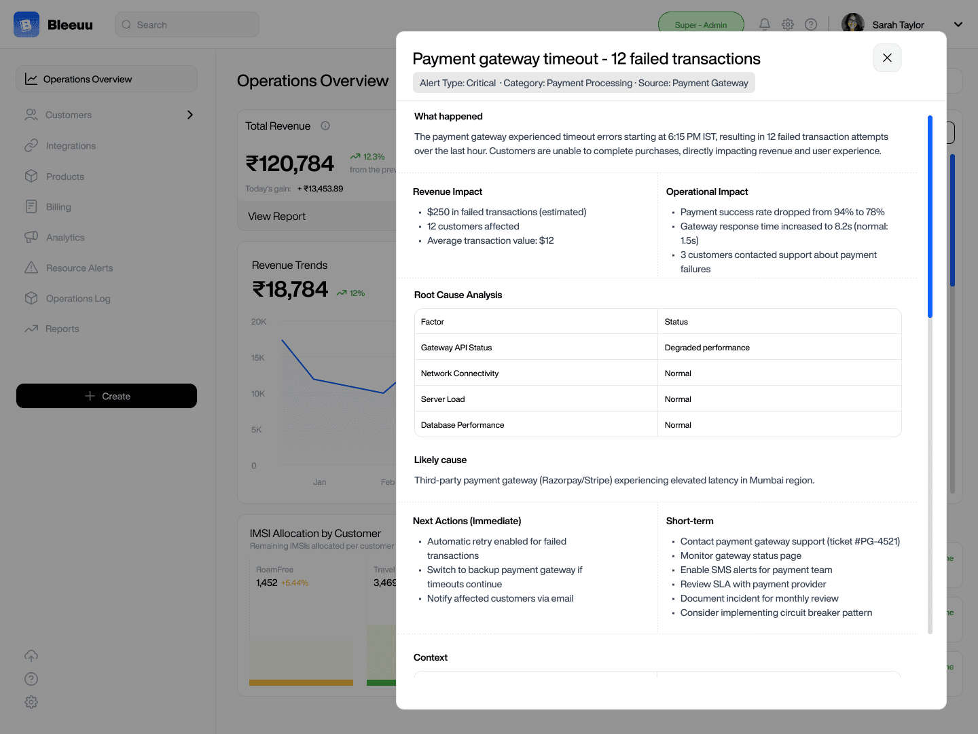The width and height of the screenshot is (978, 734).
Task: Click the Network Connectivity row label
Action: [460, 373]
